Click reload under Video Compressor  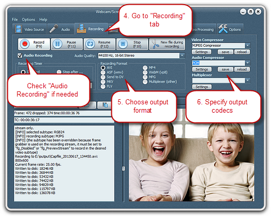tap(242, 52)
